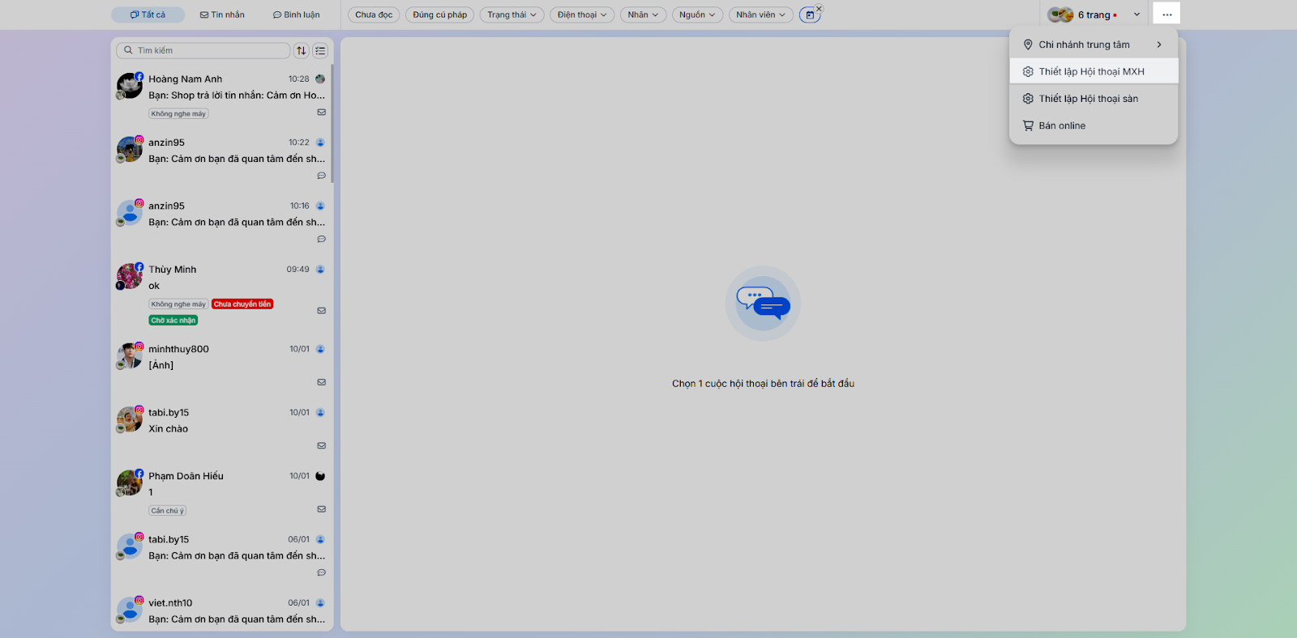This screenshot has height=638, width=1297.
Task: Click mail icon on Thùy Minh conversation
Action: [322, 311]
